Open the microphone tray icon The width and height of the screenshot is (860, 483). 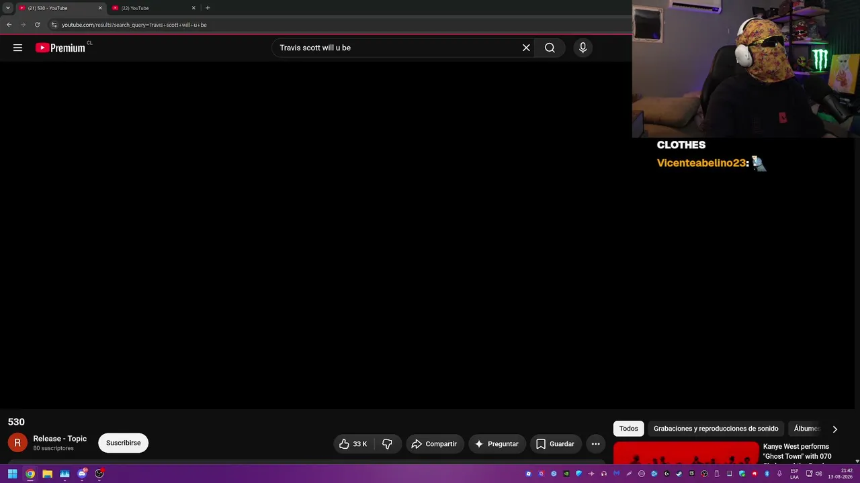779,474
